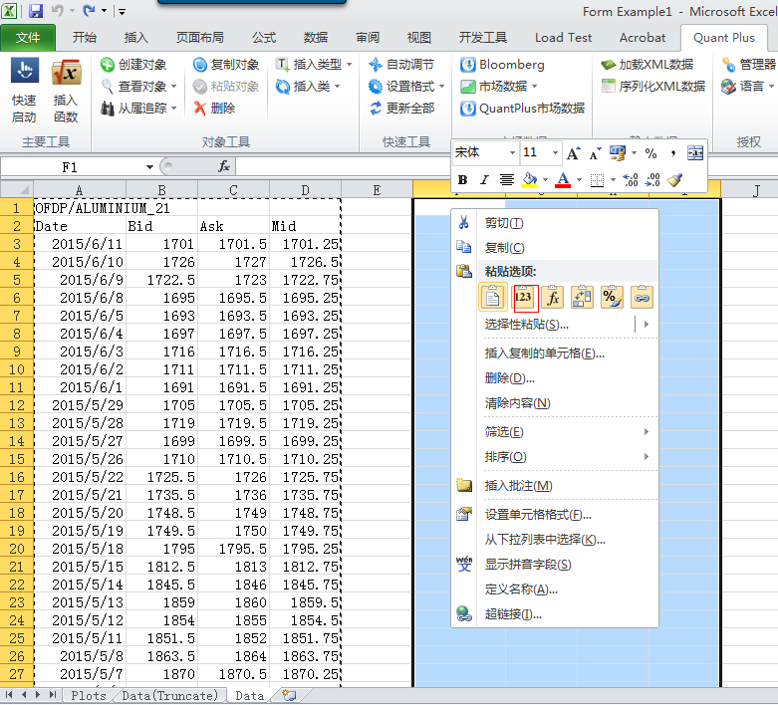Switch to 公式 Formulas ribbon tab
The height and width of the screenshot is (705, 778).
coord(263,38)
